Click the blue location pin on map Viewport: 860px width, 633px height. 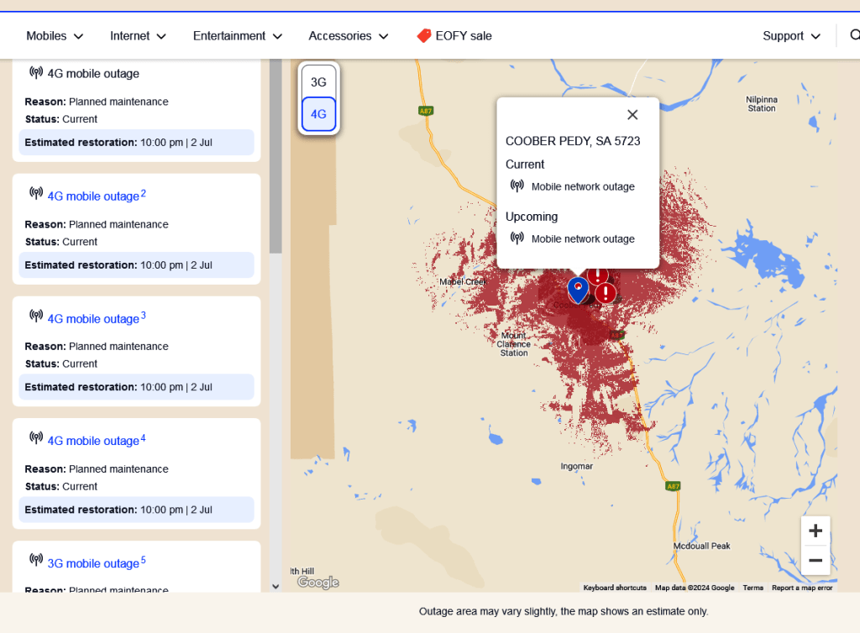[x=578, y=289]
